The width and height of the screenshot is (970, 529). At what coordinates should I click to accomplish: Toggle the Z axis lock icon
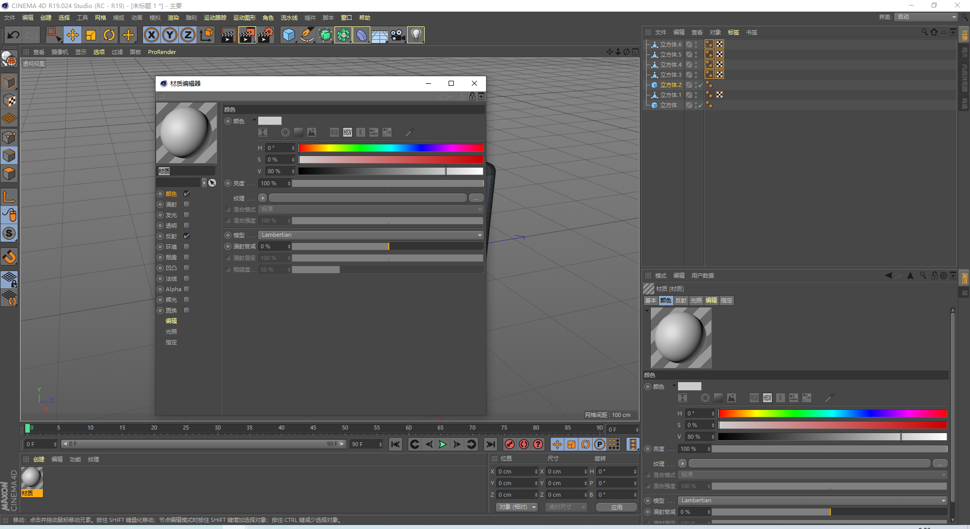tap(188, 35)
